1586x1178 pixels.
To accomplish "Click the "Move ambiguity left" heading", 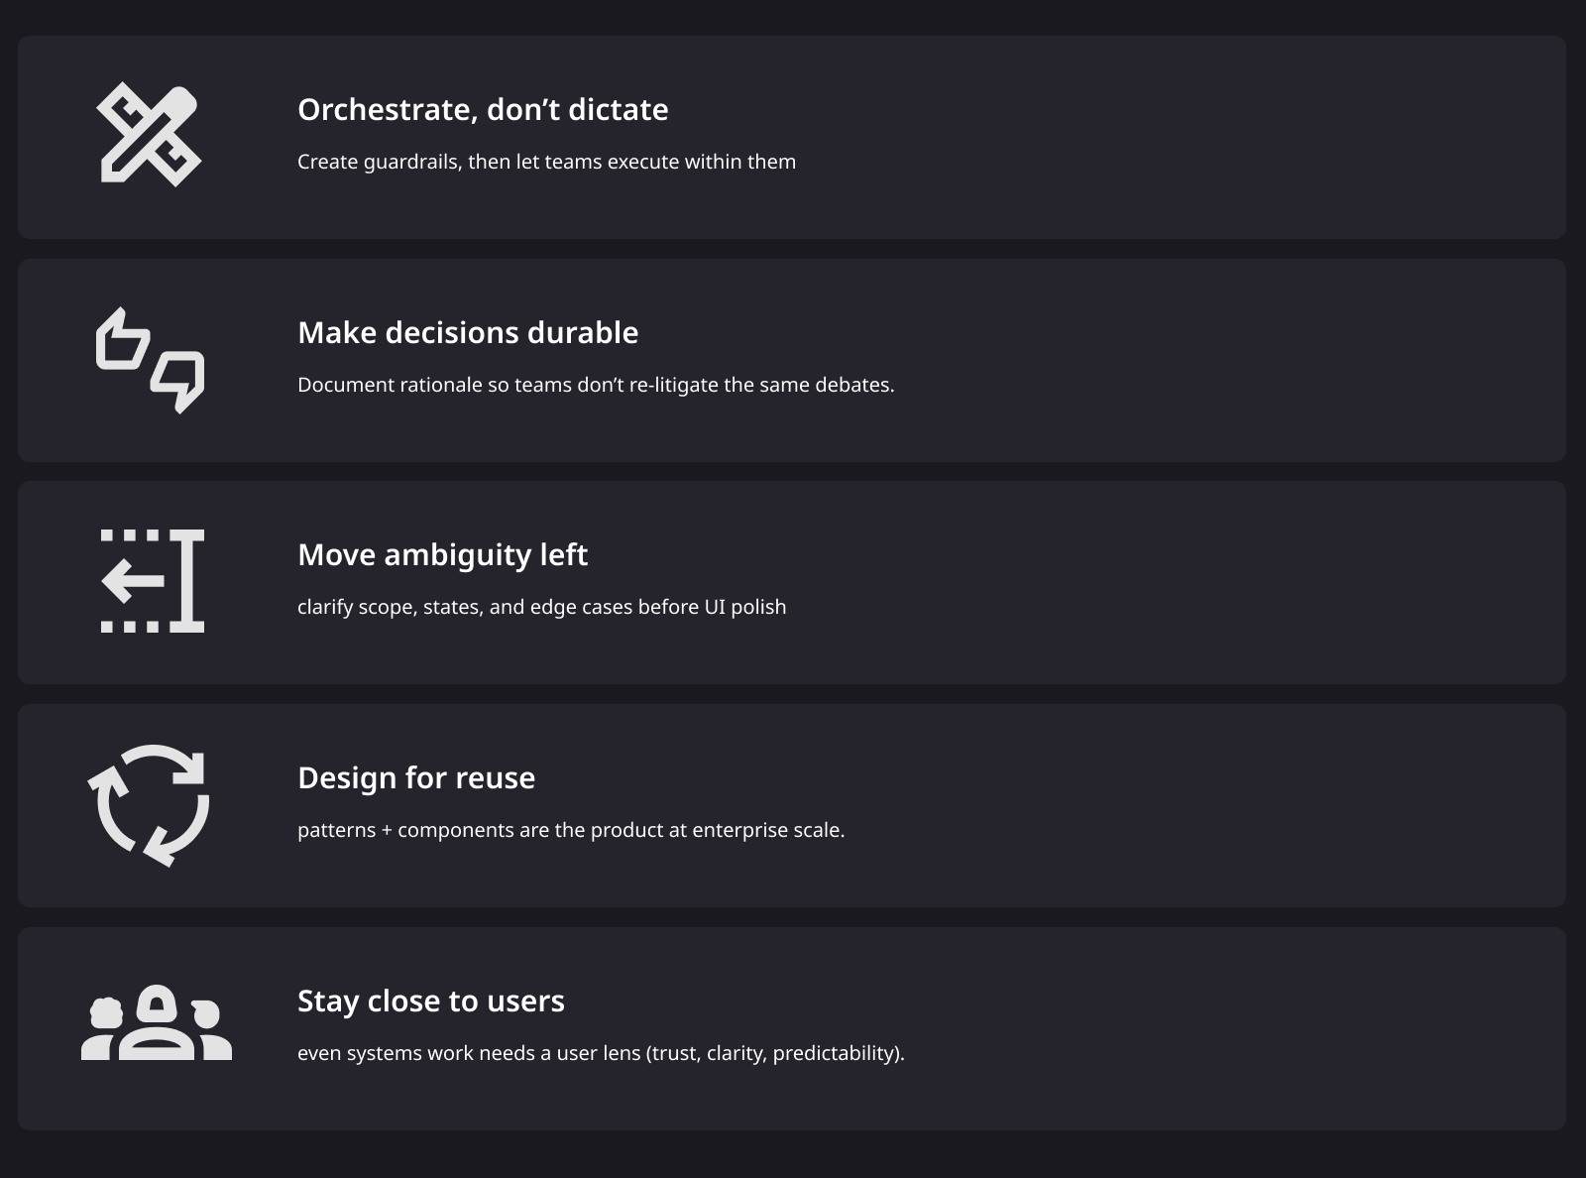I will 442,554.
